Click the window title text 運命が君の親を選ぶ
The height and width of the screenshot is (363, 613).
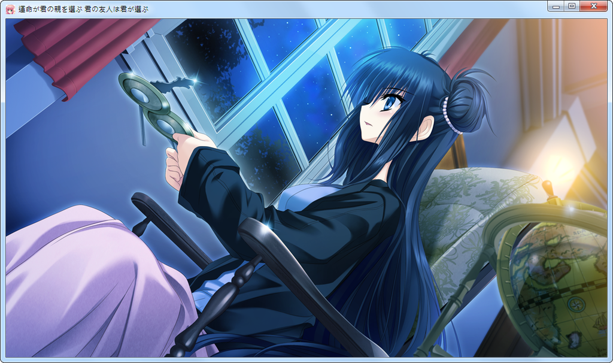pos(50,9)
